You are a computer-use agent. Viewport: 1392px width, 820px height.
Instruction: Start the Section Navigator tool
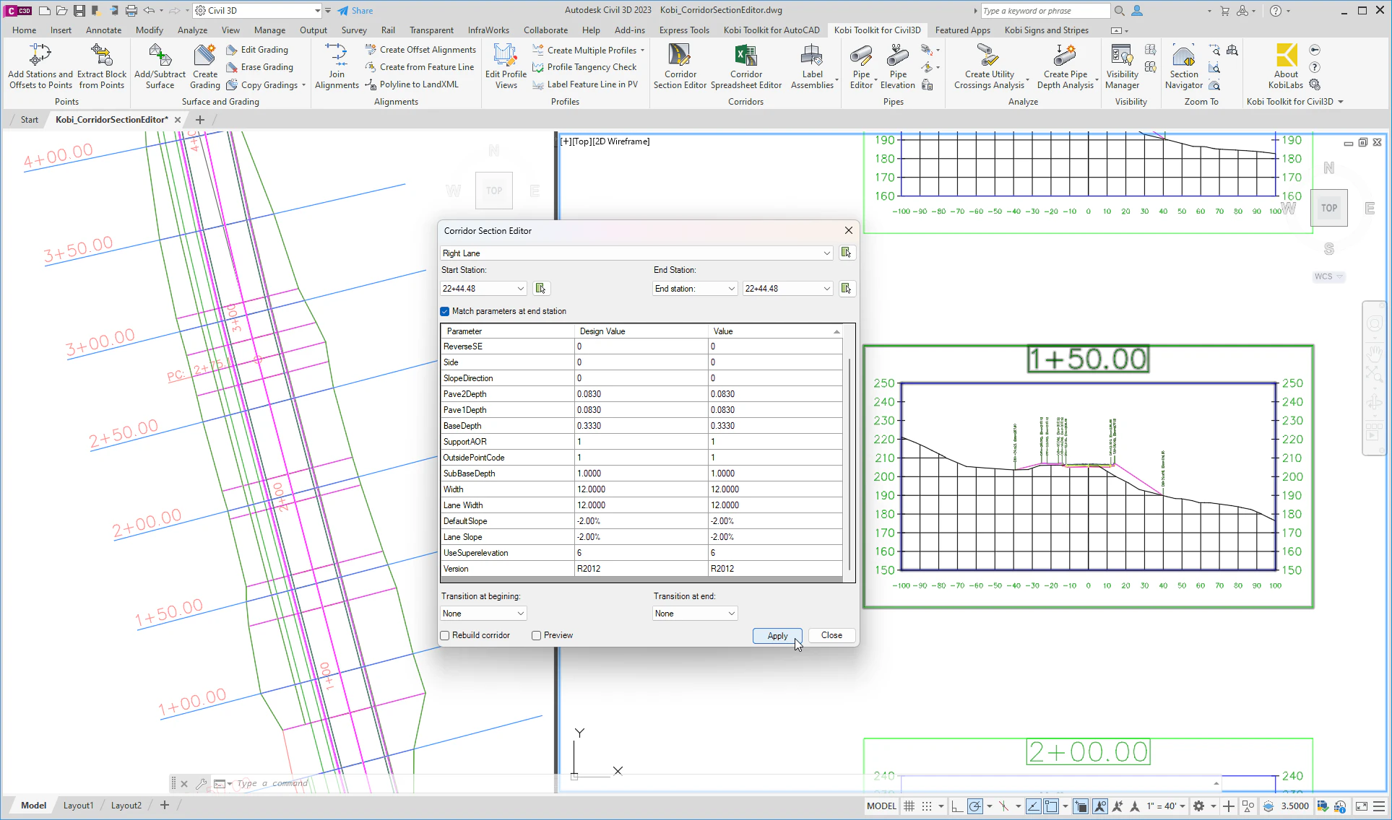pyautogui.click(x=1183, y=66)
